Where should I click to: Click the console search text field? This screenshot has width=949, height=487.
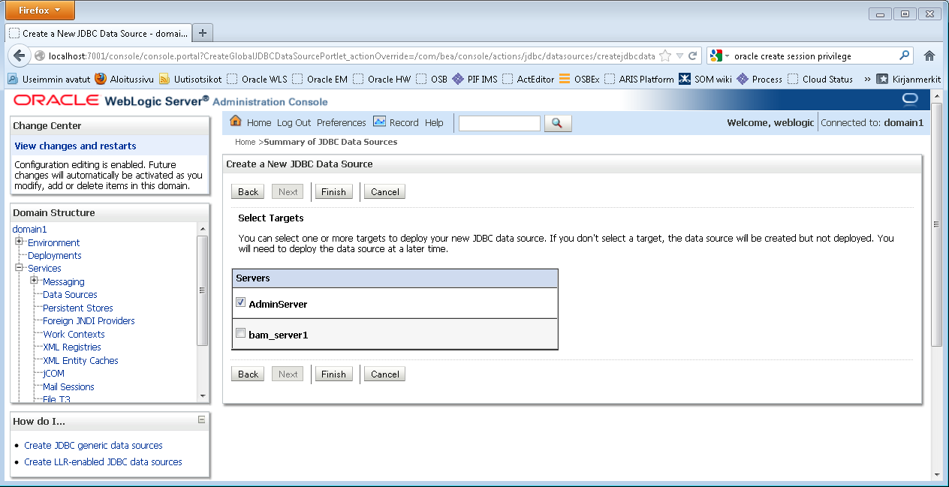pos(499,123)
